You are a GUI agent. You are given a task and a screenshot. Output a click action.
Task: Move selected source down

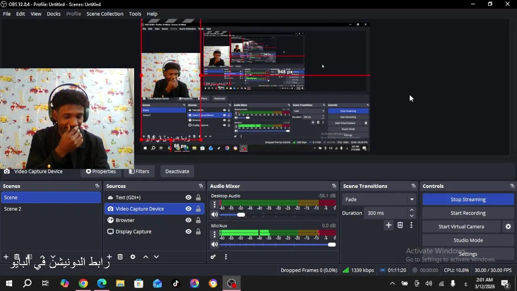(x=156, y=257)
